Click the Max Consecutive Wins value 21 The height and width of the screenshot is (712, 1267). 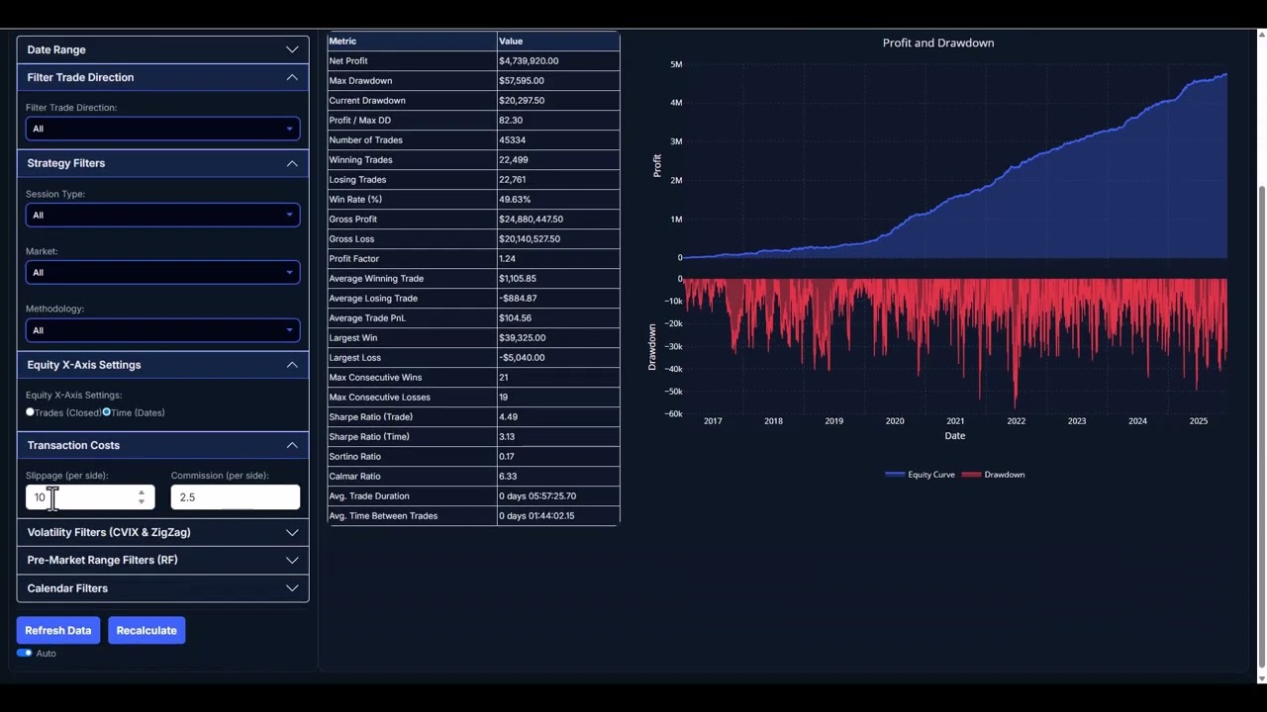(504, 378)
